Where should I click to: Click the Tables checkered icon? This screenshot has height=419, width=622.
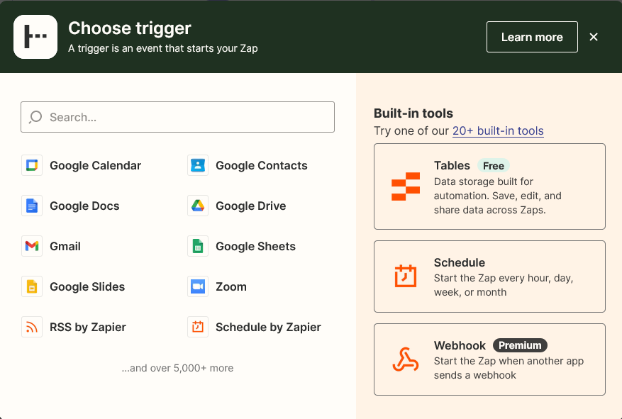pyautogui.click(x=406, y=186)
